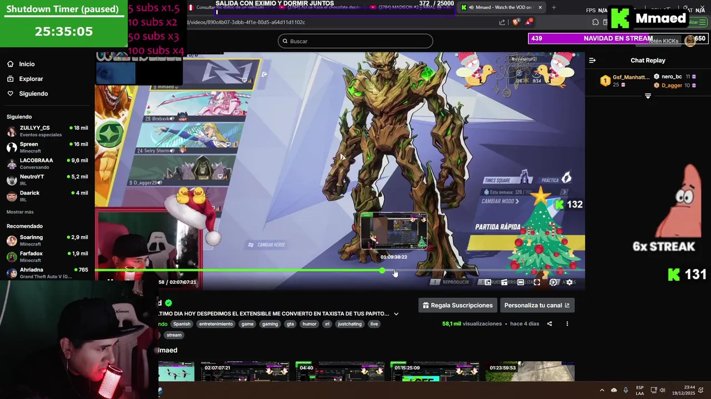This screenshot has height=399, width=711.
Task: Select the justchating tag chip
Action: [x=349, y=324]
